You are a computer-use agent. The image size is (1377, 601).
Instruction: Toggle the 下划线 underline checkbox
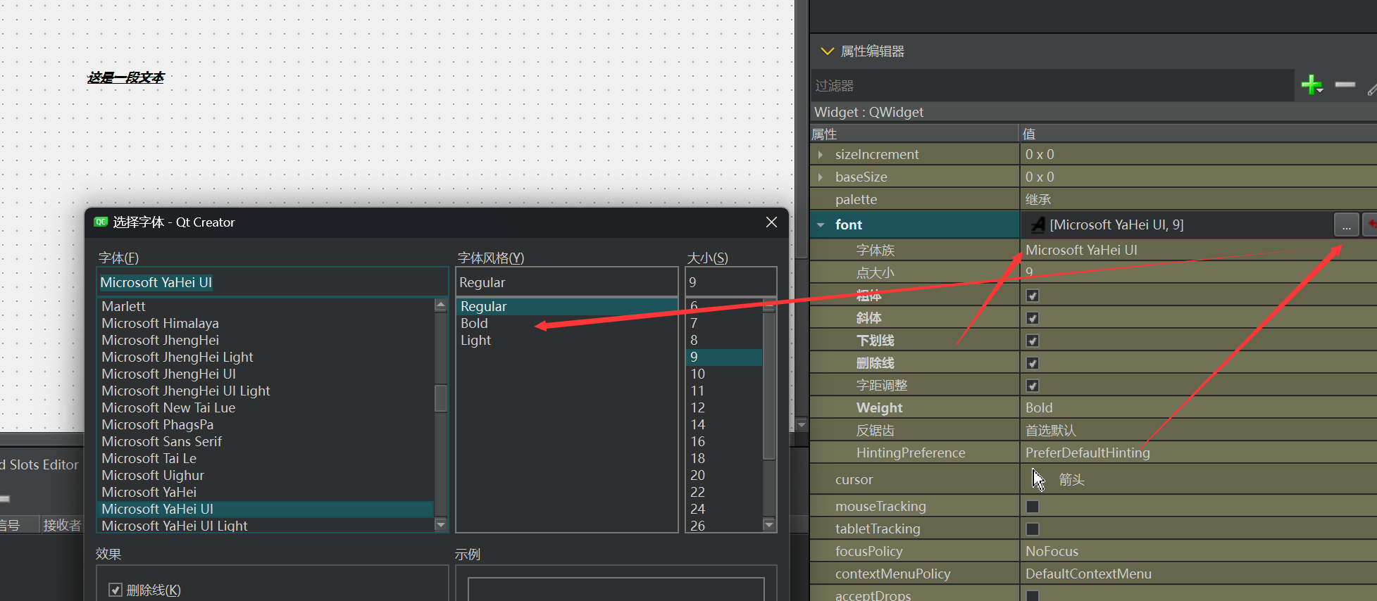pos(1033,341)
